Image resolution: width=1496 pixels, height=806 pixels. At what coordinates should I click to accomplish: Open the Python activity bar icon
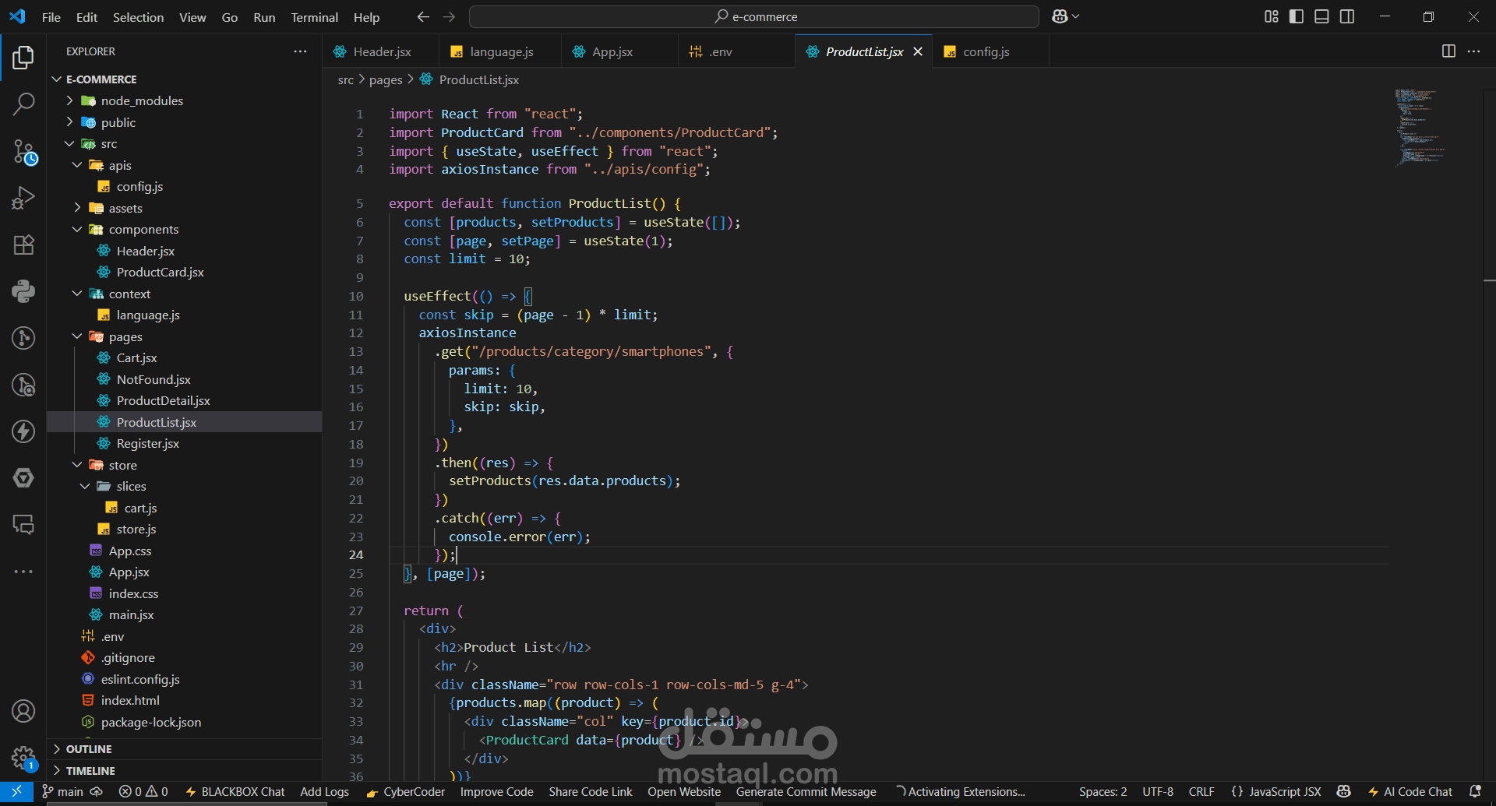23,291
